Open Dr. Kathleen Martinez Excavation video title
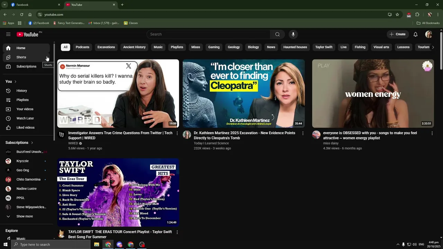This screenshot has width=443, height=249. (244, 136)
